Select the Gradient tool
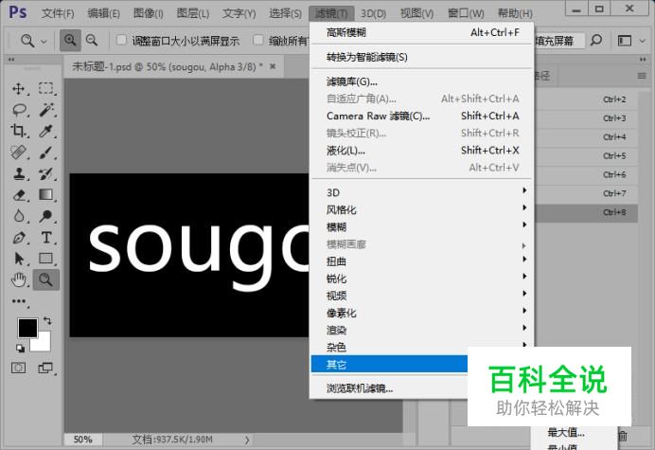 46,195
